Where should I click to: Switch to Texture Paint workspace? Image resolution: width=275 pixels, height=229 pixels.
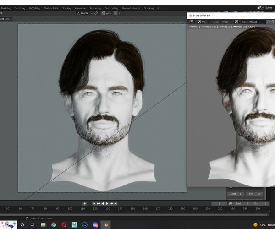(x=51, y=8)
